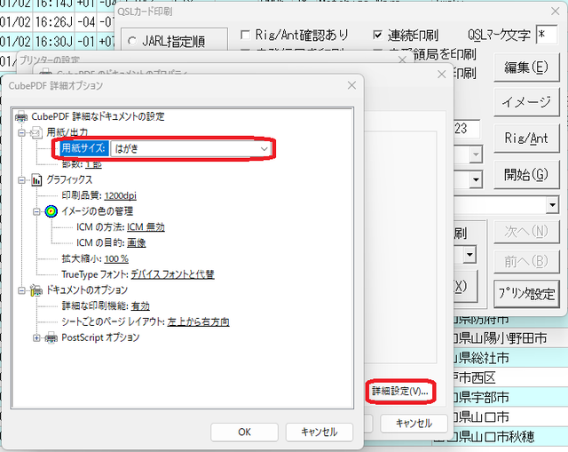568x452 pixels.
Task: Click the プリンタ設定 button
Action: 526,294
